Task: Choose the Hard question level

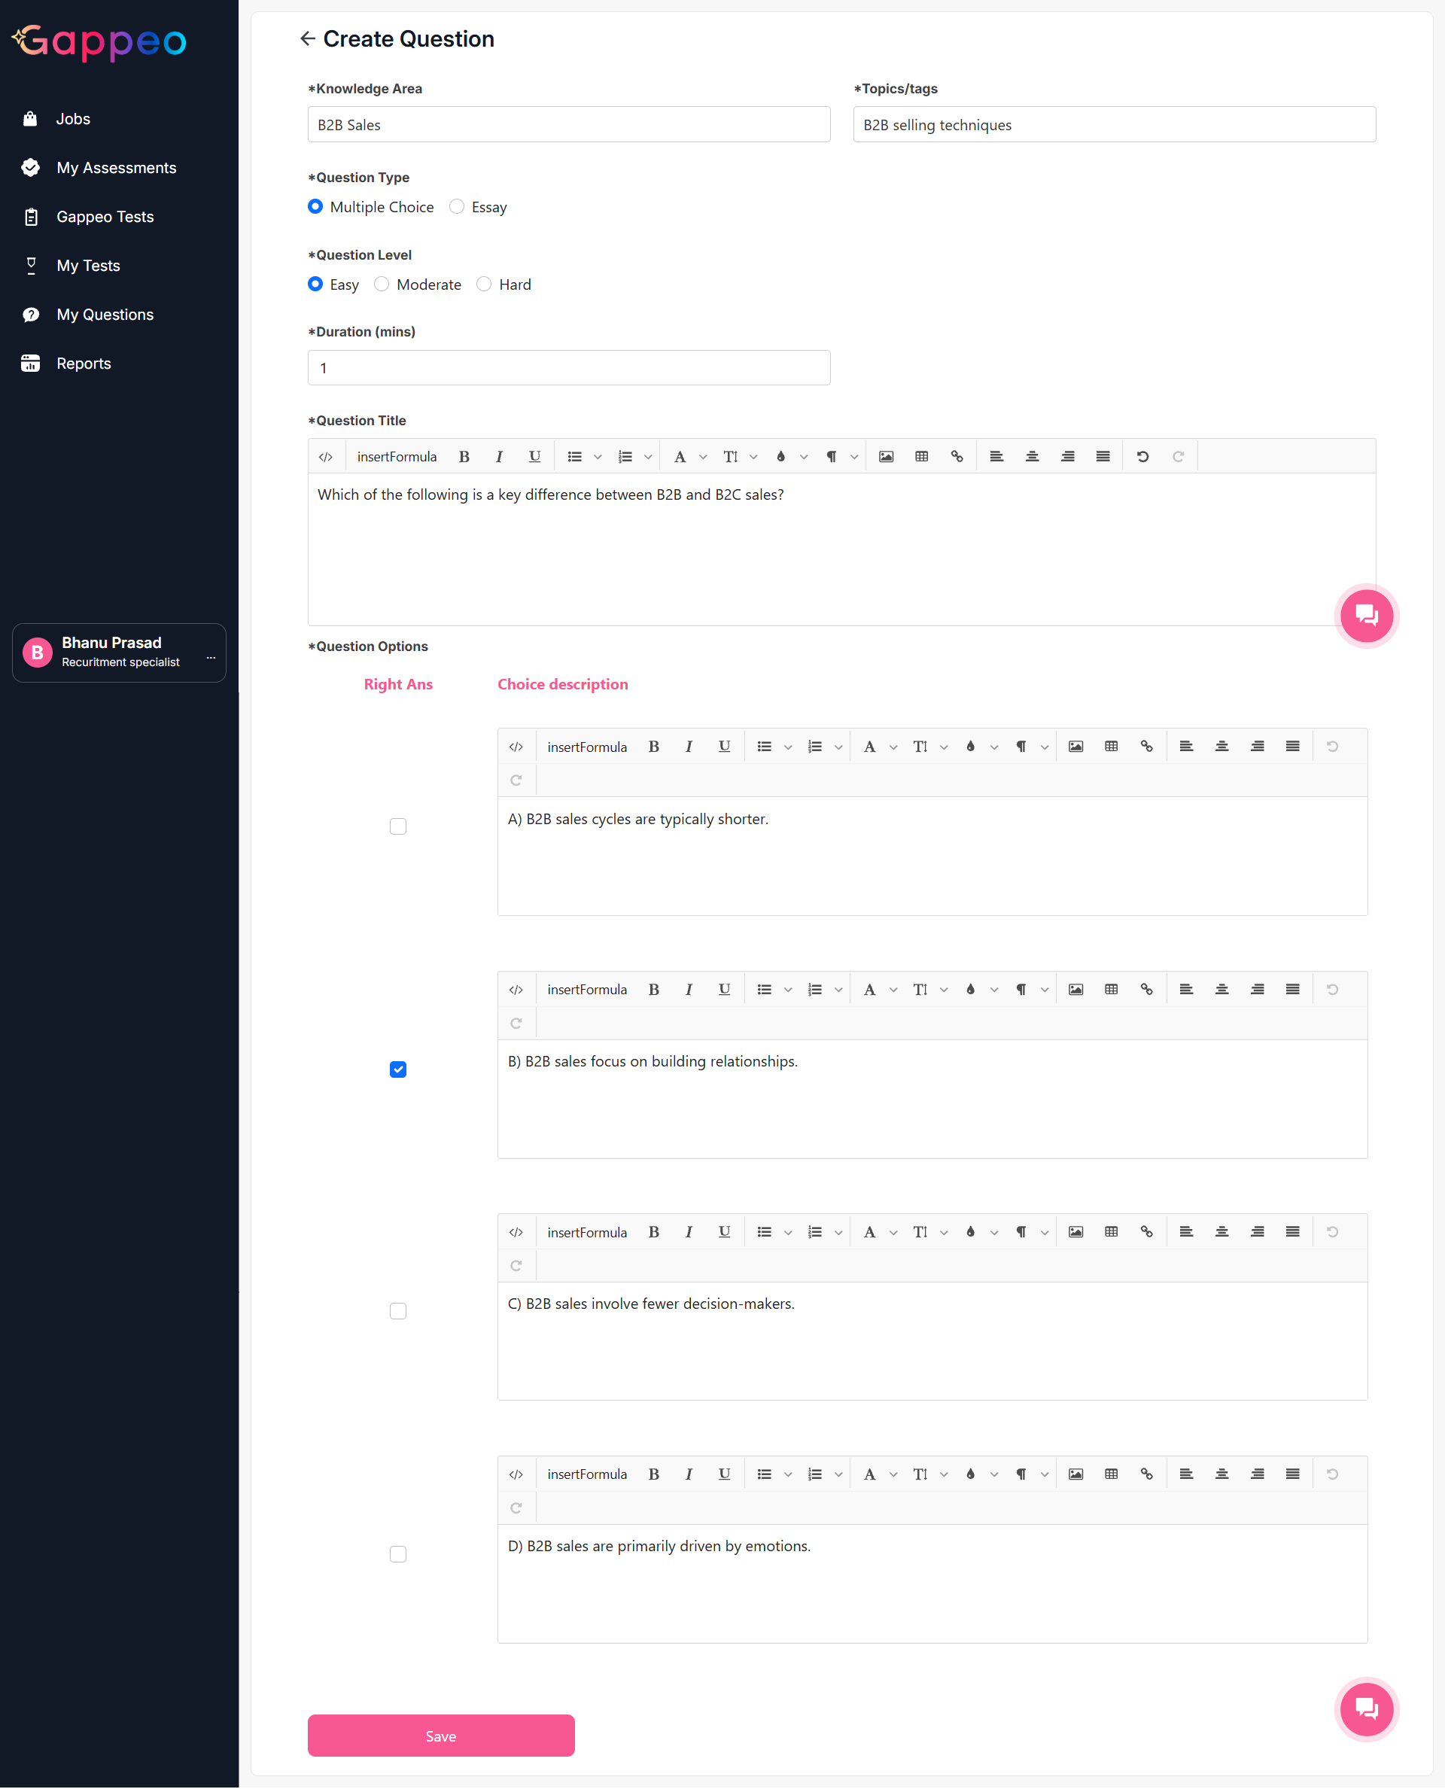Action: coord(484,284)
